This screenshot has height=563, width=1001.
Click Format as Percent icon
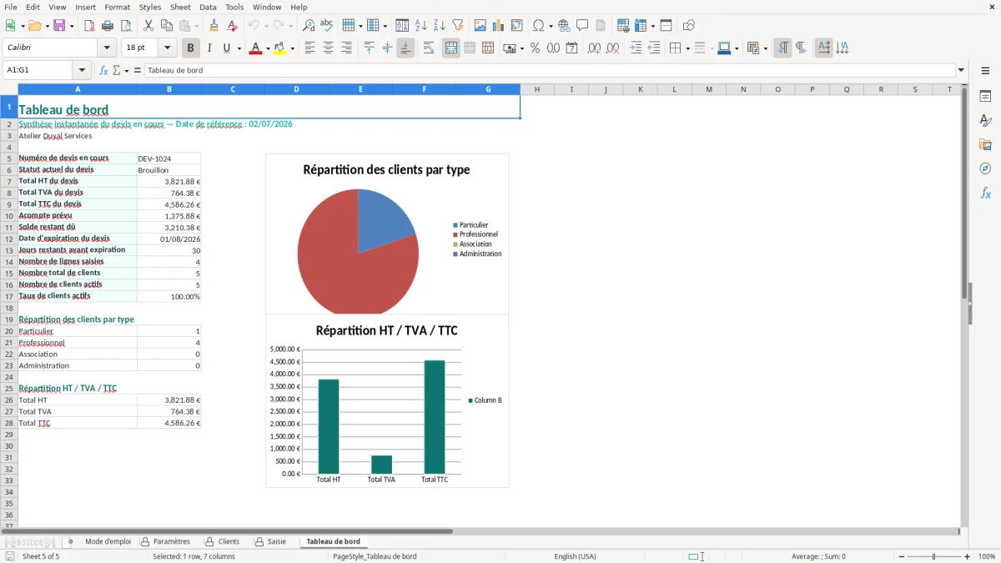click(x=536, y=48)
